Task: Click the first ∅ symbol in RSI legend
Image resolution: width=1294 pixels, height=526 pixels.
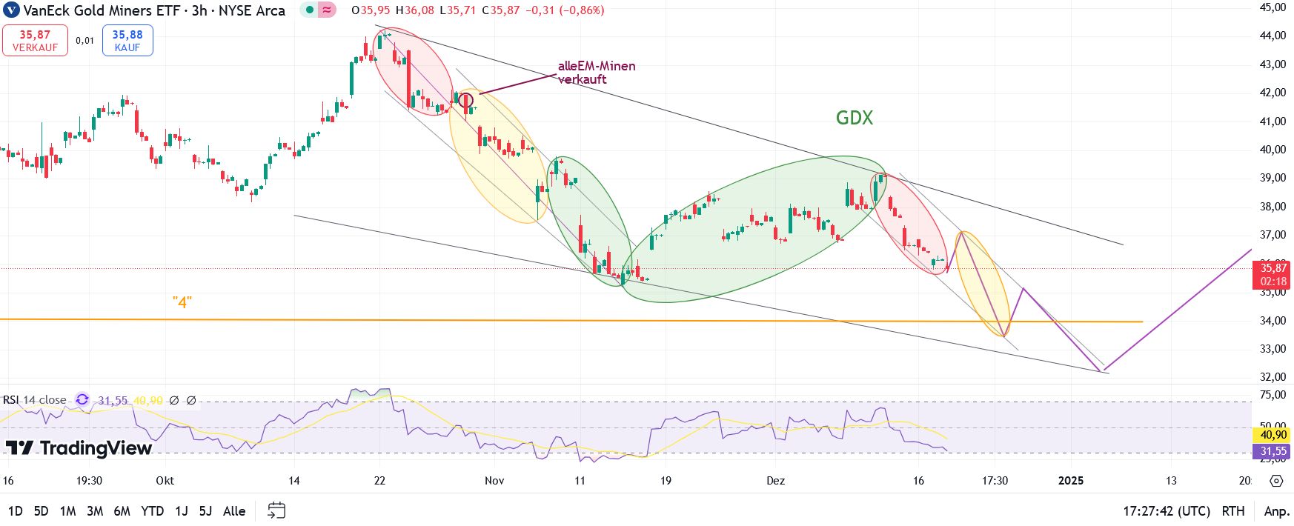Action: pos(174,400)
